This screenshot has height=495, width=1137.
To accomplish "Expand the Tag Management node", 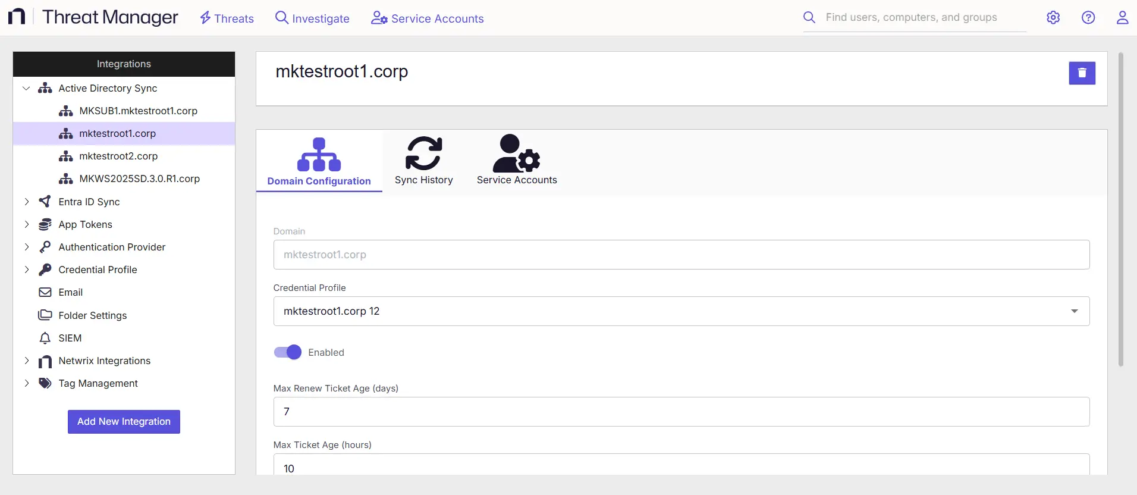I will [x=26, y=383].
